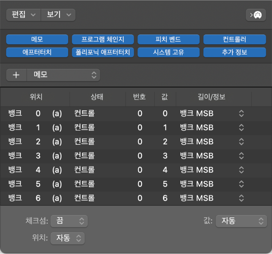
Task: Open 뱅크 MSB pop-up in 뱅크 0 row
Action: 241,114
